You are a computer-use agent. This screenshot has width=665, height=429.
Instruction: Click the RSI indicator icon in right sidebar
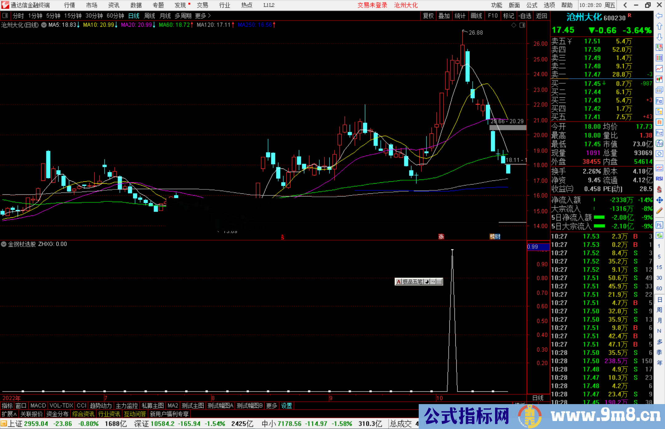[659, 179]
